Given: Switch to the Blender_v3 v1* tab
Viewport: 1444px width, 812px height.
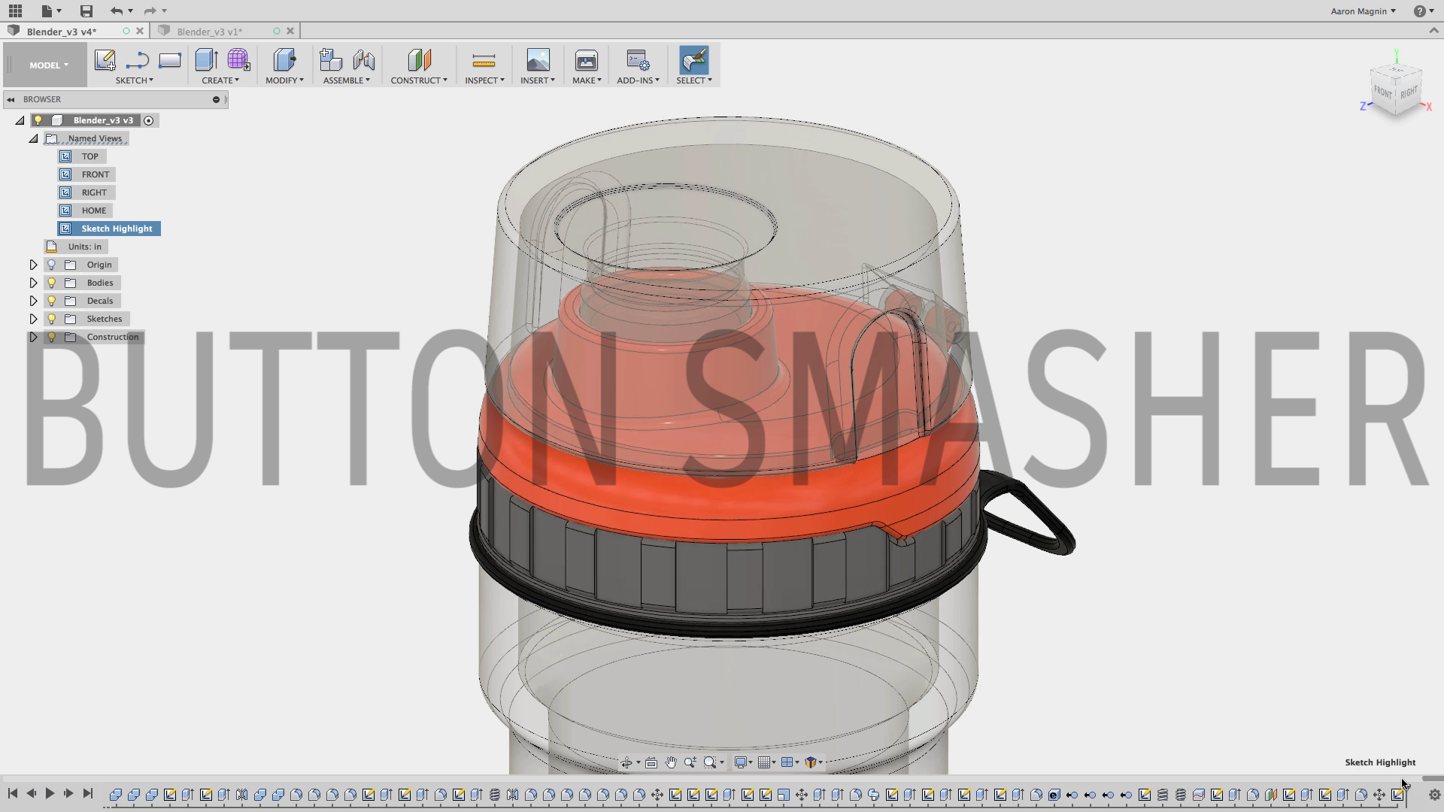Looking at the screenshot, I should pyautogui.click(x=210, y=32).
